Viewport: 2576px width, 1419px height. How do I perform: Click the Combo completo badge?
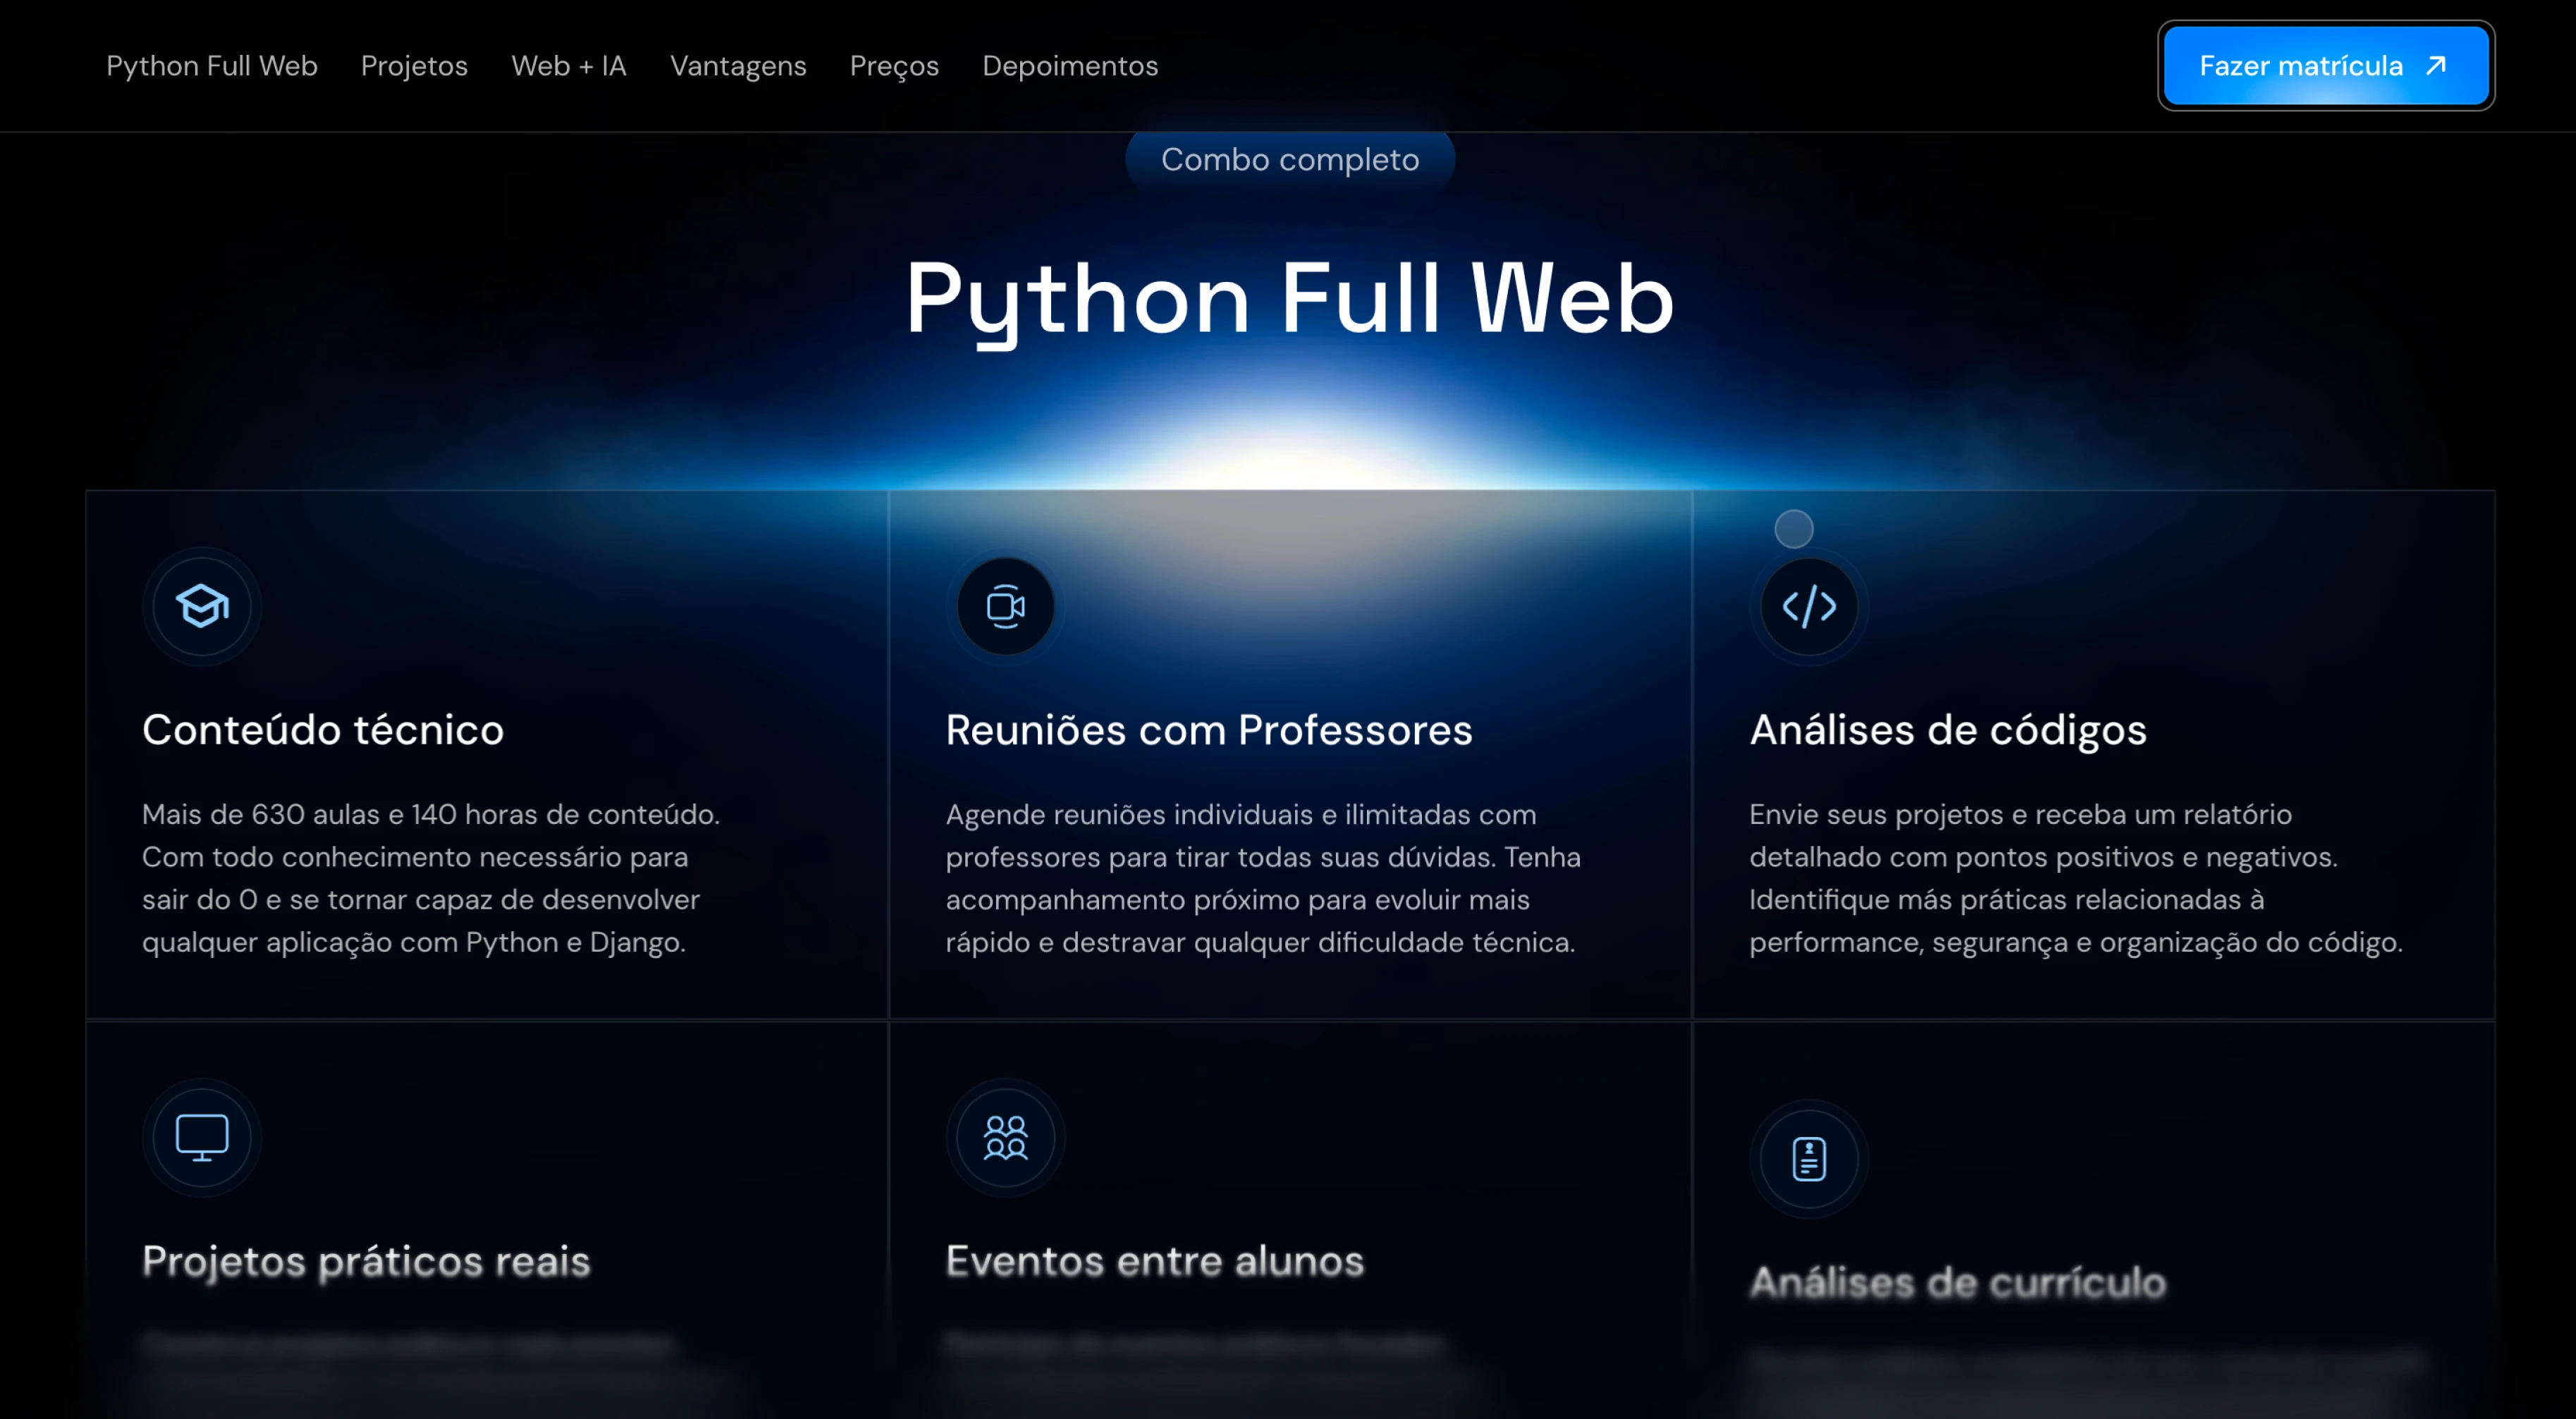pyautogui.click(x=1290, y=159)
